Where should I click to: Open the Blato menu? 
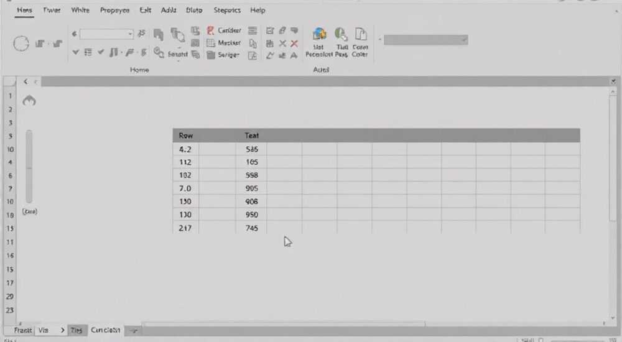click(x=194, y=11)
